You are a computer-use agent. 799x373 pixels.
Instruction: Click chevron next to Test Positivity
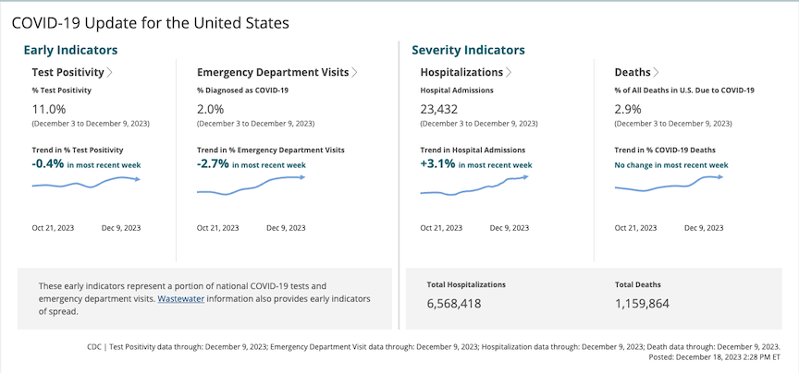tap(110, 72)
